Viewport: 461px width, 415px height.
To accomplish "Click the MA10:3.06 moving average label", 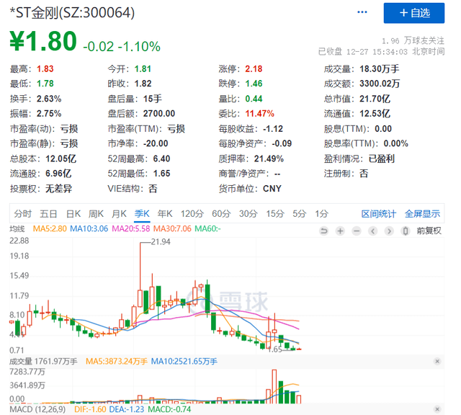I will pyautogui.click(x=89, y=228).
